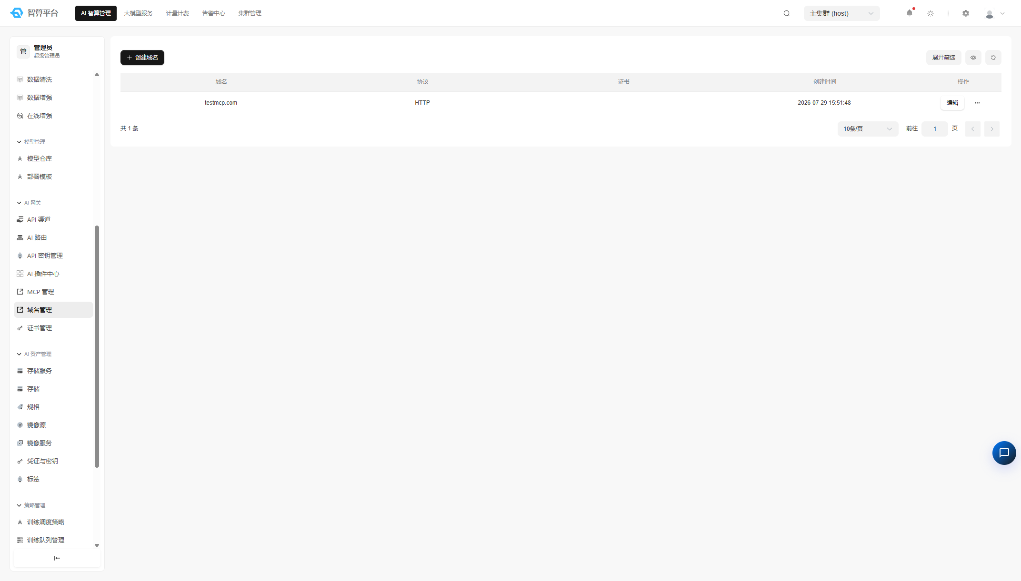The width and height of the screenshot is (1021, 581).
Task: Switch to 大模型服务 top tab
Action: pos(138,13)
